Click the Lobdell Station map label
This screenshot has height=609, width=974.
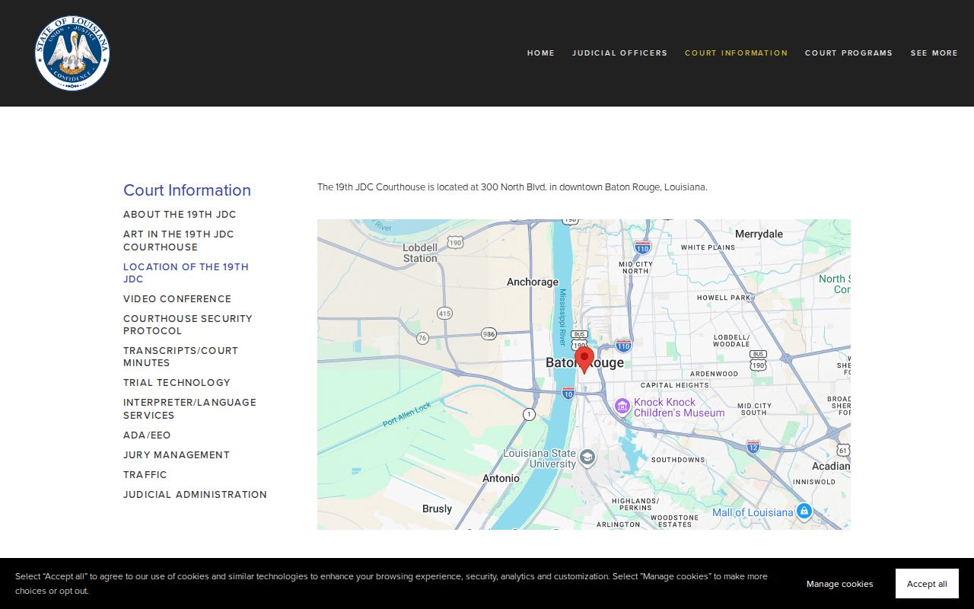click(x=420, y=253)
